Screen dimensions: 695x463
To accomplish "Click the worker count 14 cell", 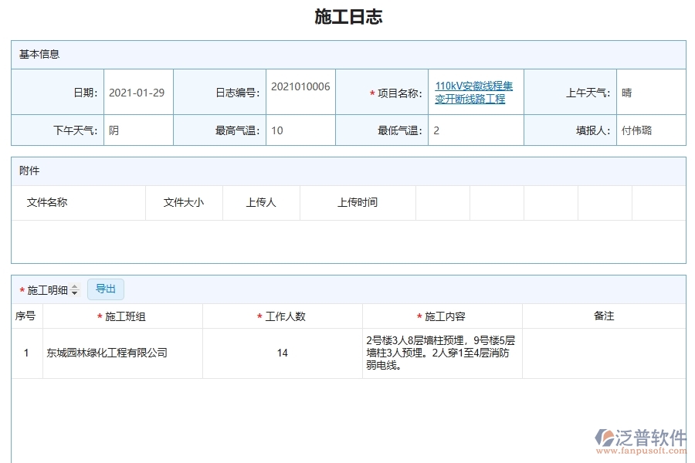I will (x=283, y=353).
